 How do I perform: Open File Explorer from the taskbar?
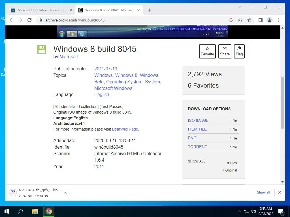point(35,211)
